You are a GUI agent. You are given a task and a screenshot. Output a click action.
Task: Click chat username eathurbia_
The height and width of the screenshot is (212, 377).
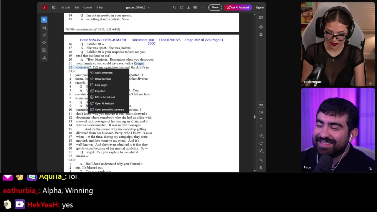tap(22, 191)
